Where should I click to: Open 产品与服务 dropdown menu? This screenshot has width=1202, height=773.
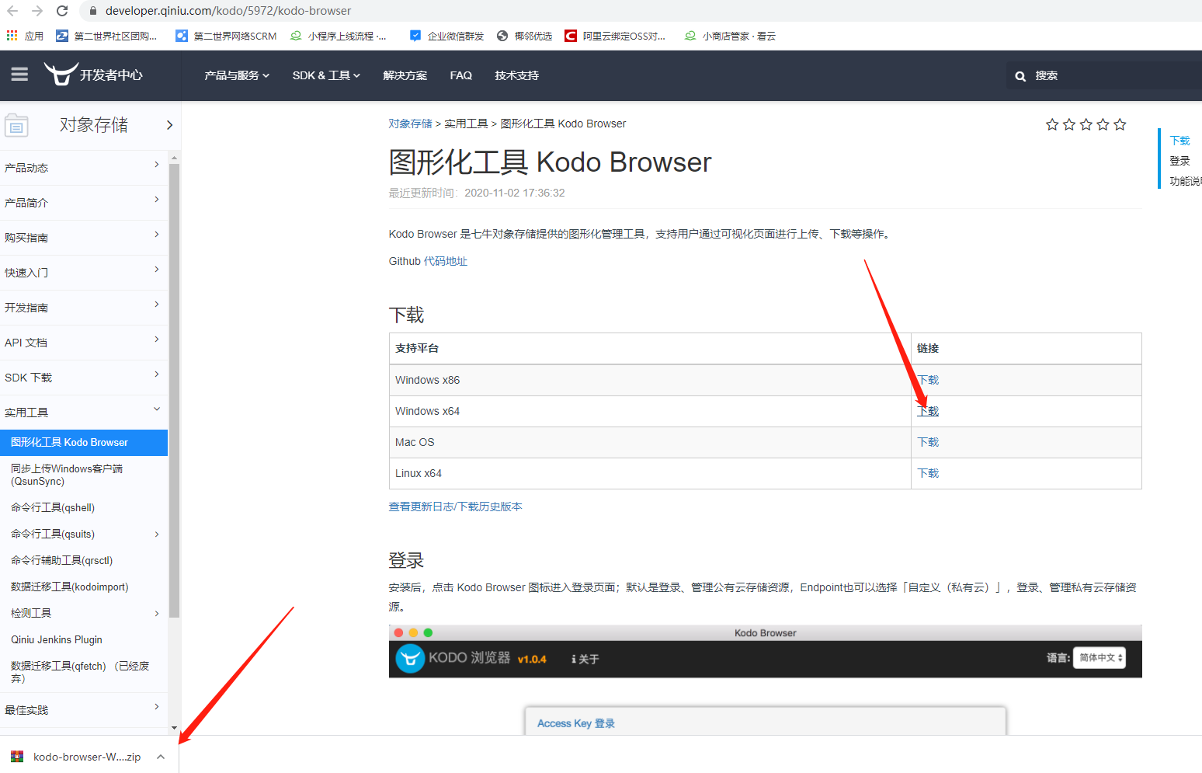237,75
